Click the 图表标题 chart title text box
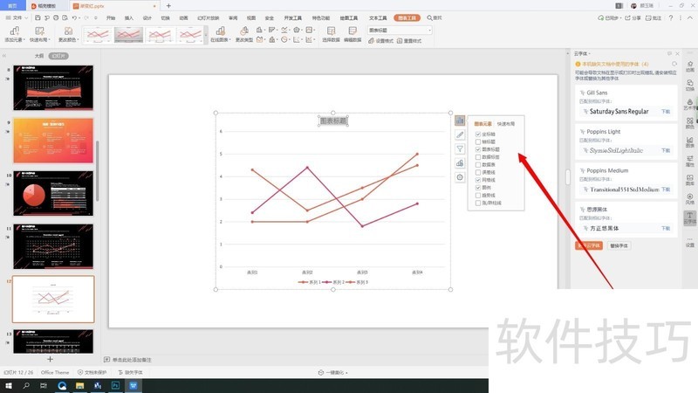The height and width of the screenshot is (393, 698). pyautogui.click(x=333, y=121)
